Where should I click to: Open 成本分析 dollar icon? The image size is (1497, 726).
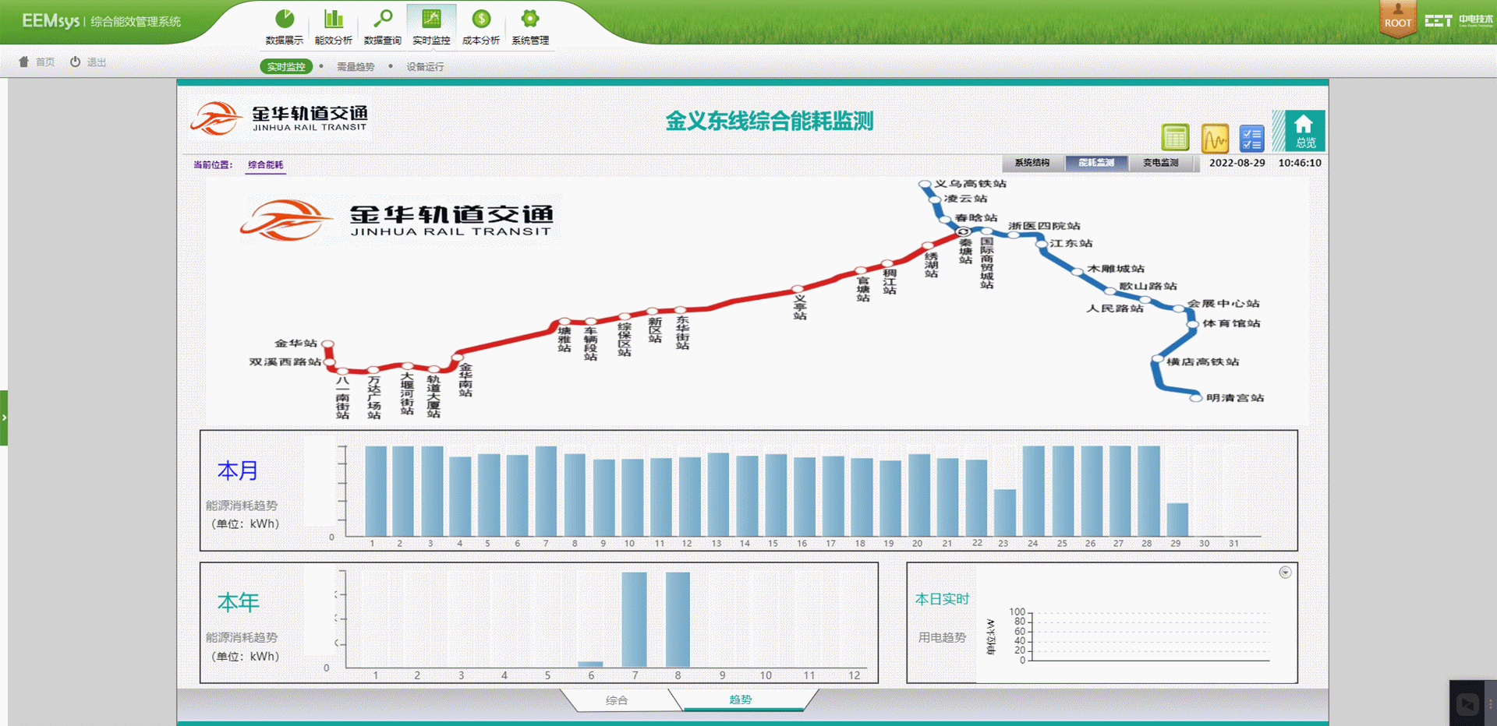pyautogui.click(x=481, y=19)
